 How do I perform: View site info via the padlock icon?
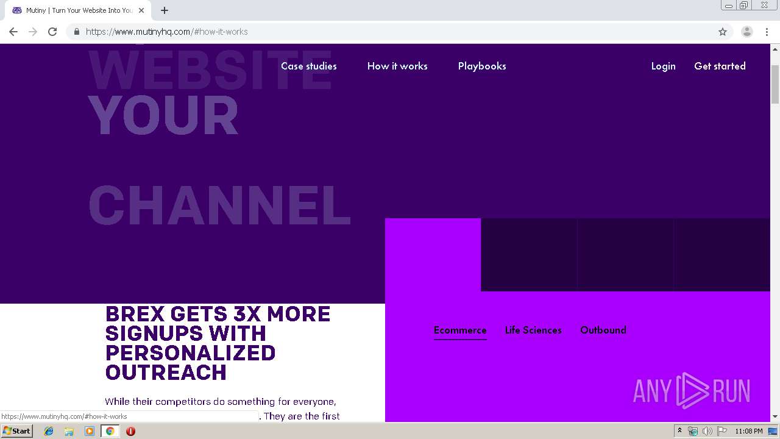click(x=76, y=32)
